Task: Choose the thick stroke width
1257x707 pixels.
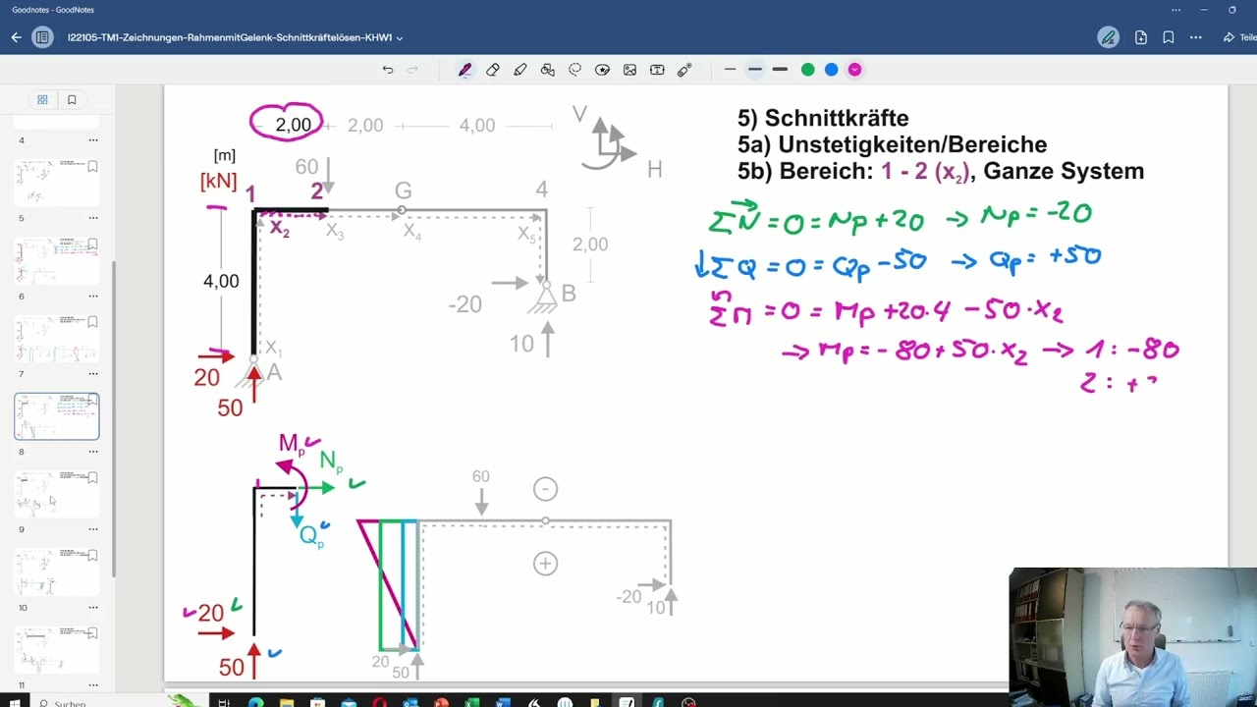Action: [780, 70]
